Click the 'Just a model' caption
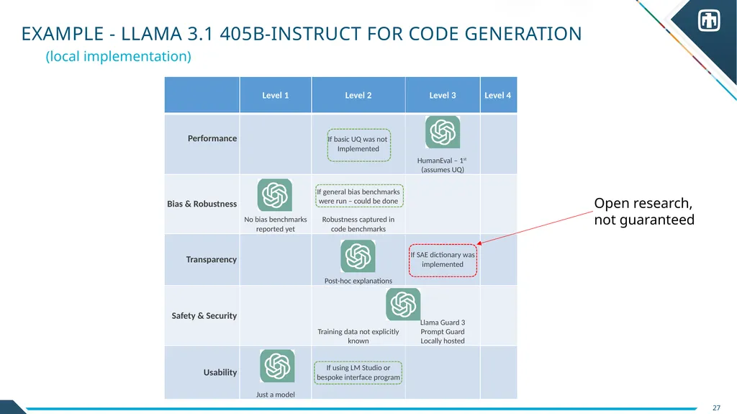 click(x=276, y=395)
